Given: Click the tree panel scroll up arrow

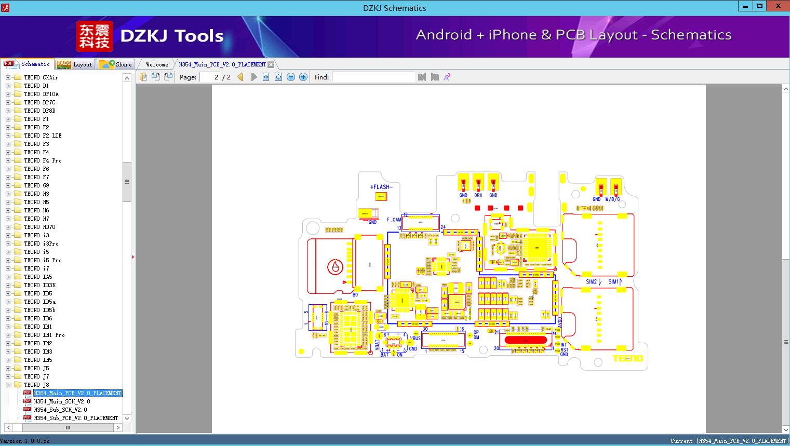Looking at the screenshot, I should pos(127,78).
